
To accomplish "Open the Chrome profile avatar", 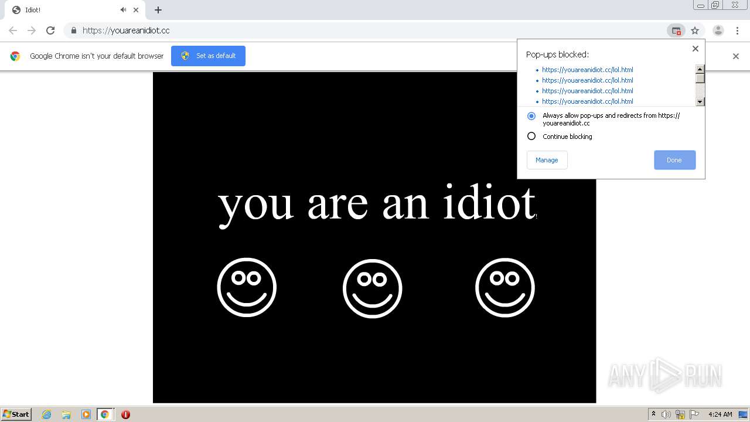I will click(718, 30).
